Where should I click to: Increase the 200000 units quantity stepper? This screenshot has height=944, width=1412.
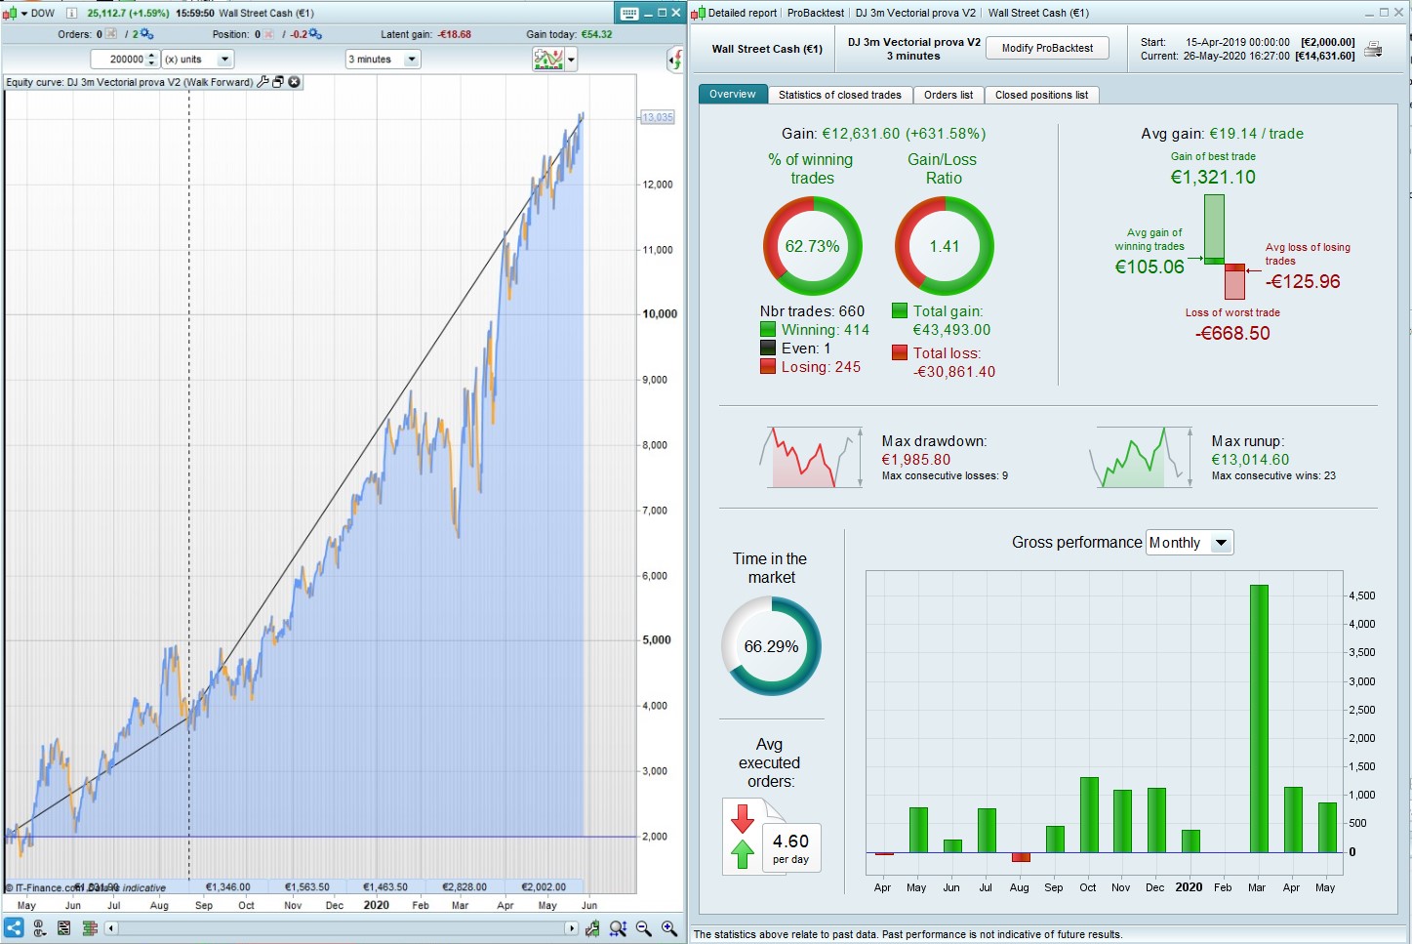[151, 56]
